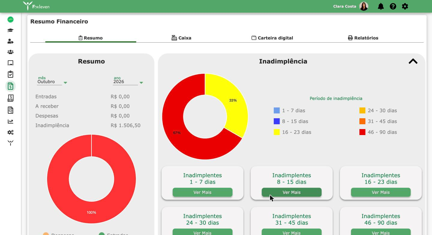The width and height of the screenshot is (432, 235).
Task: Click the Forleven figure icon in sidebar
Action: (10, 143)
